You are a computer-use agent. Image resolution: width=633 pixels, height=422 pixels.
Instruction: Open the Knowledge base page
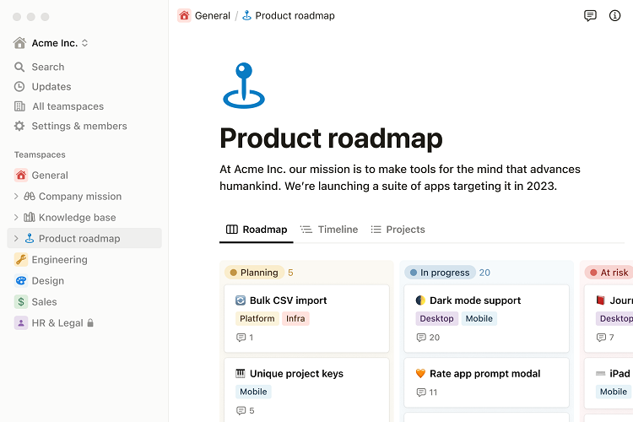[77, 217]
